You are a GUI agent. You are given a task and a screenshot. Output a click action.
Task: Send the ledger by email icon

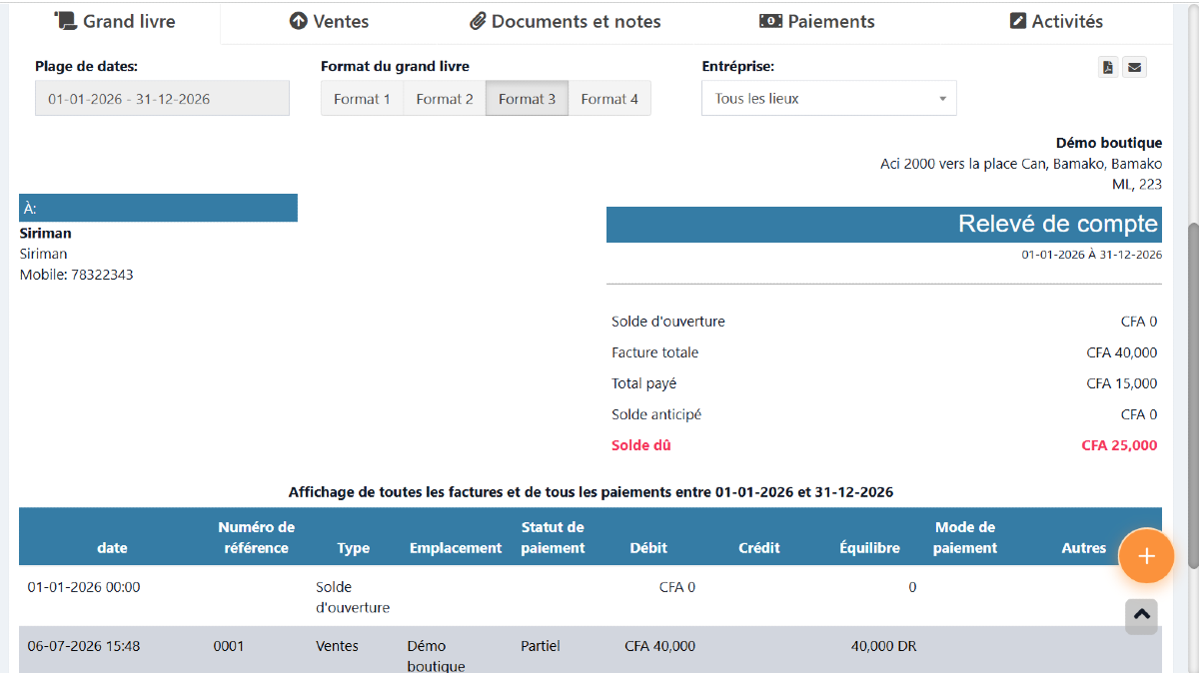pyautogui.click(x=1134, y=68)
